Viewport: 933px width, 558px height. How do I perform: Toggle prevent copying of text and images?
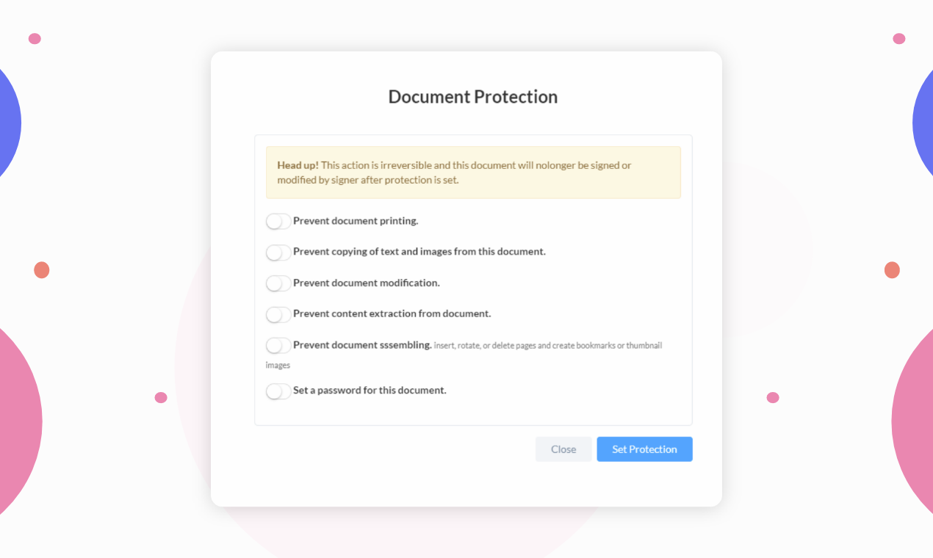(x=278, y=252)
